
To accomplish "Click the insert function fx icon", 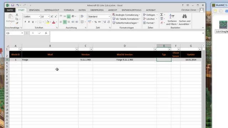I will point(46,33).
